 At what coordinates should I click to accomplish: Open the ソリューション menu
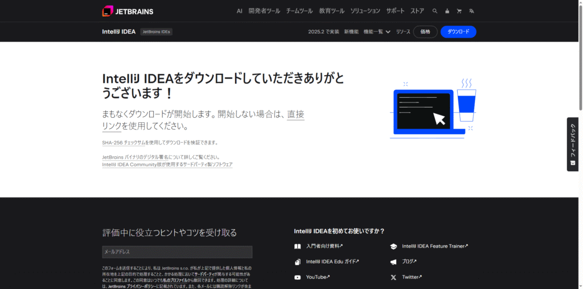[x=365, y=11]
